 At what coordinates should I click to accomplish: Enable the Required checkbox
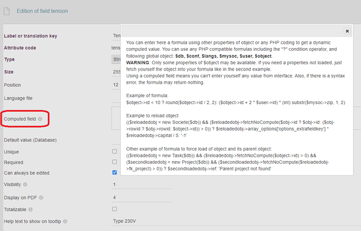115,162
